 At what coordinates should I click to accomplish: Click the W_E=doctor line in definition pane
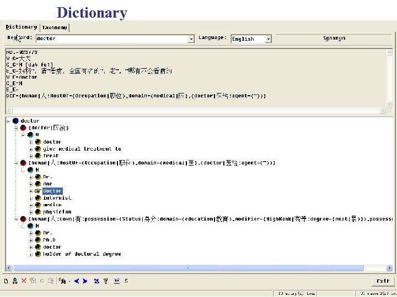click(22, 77)
